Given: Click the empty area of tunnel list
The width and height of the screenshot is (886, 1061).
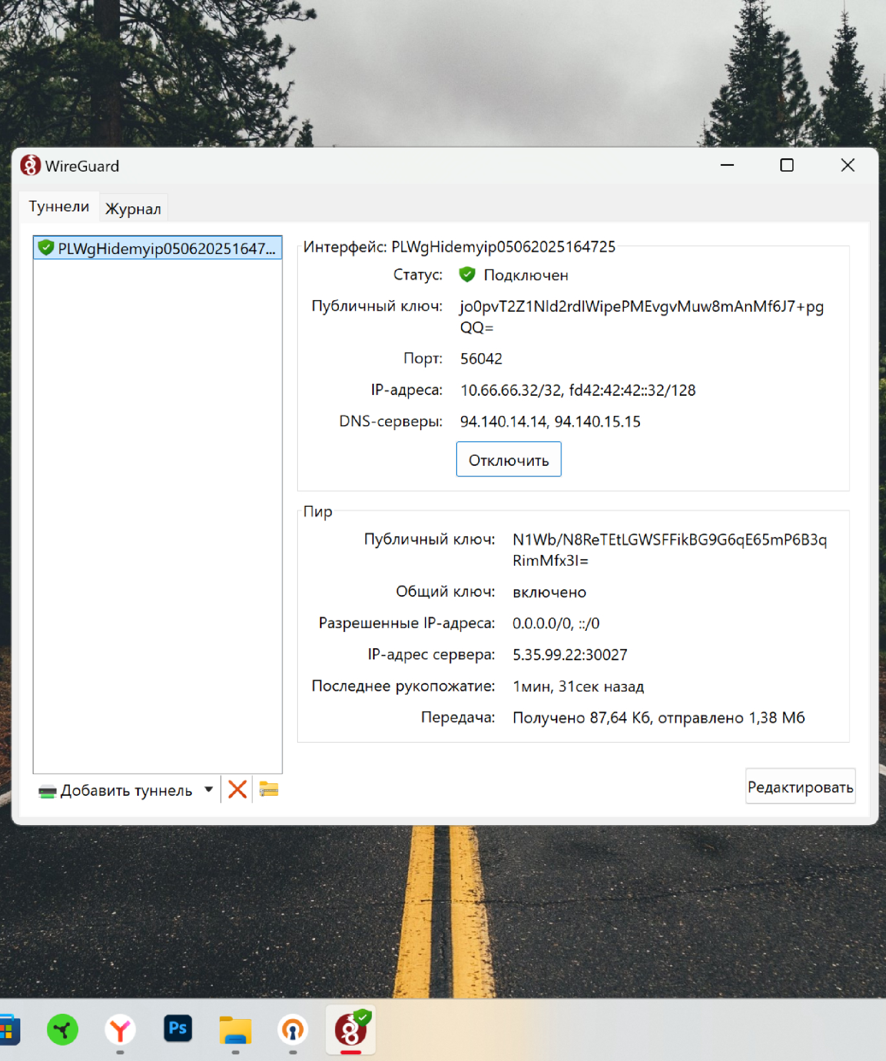Looking at the screenshot, I should [157, 505].
